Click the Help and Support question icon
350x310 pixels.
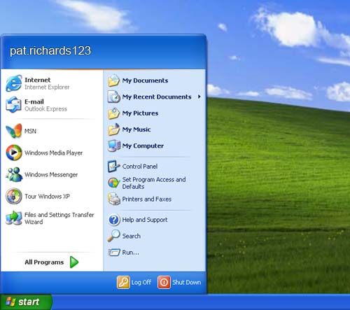114,220
